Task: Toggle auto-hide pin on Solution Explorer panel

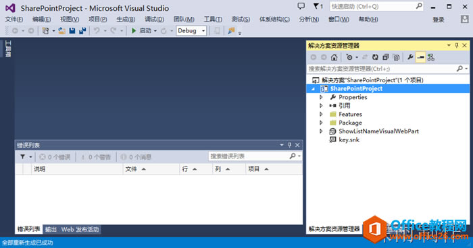Action: click(x=456, y=45)
